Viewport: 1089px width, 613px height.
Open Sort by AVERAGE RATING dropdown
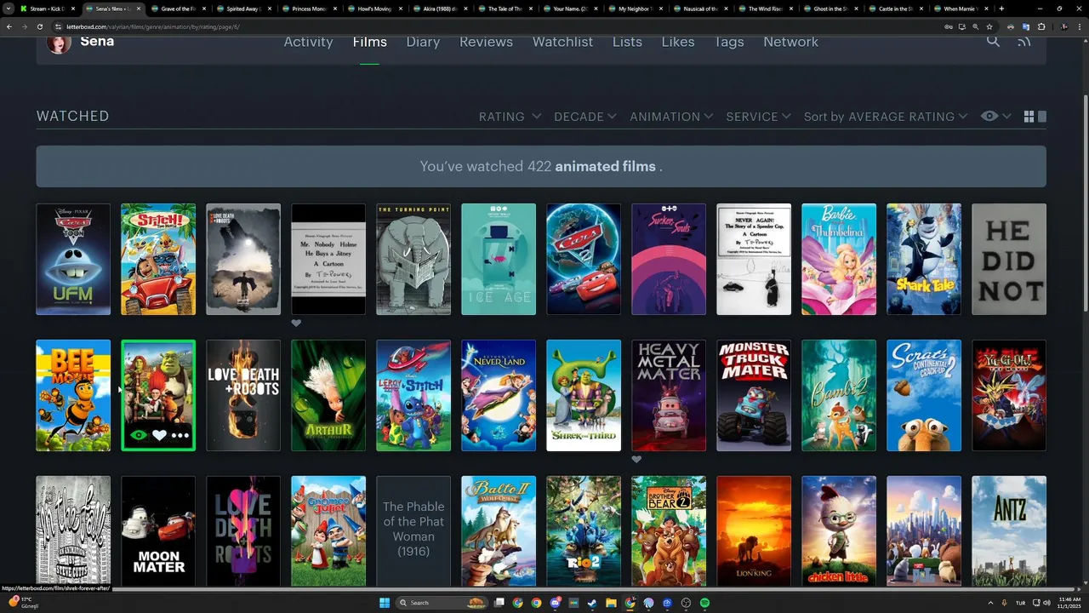886,117
